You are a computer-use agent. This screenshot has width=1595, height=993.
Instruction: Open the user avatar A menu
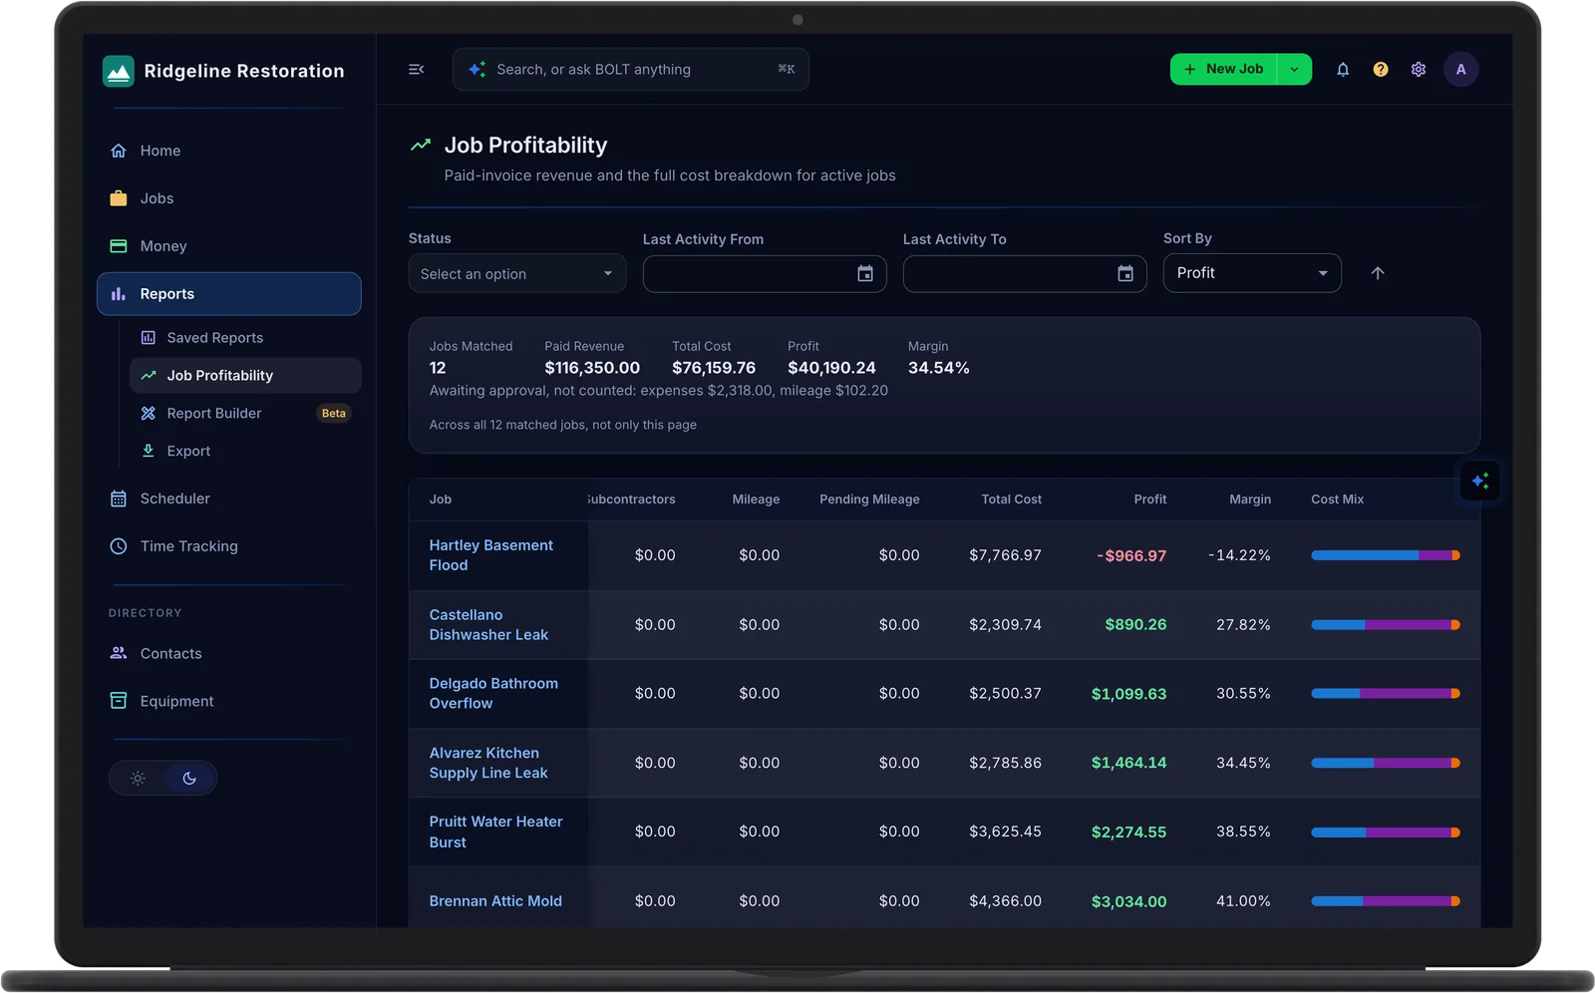coord(1461,70)
